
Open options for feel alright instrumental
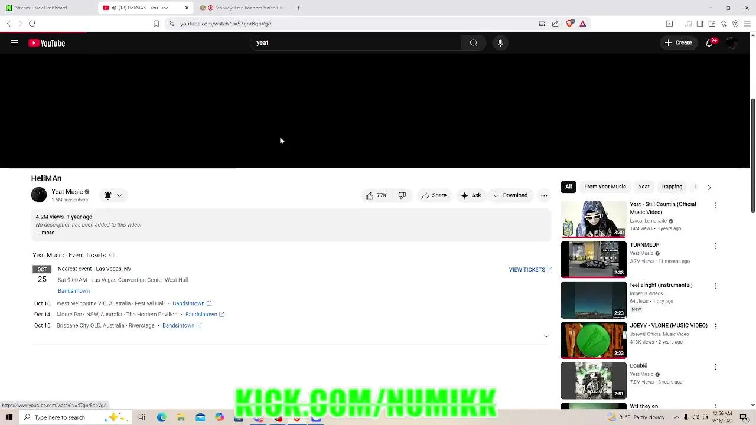[x=716, y=286]
